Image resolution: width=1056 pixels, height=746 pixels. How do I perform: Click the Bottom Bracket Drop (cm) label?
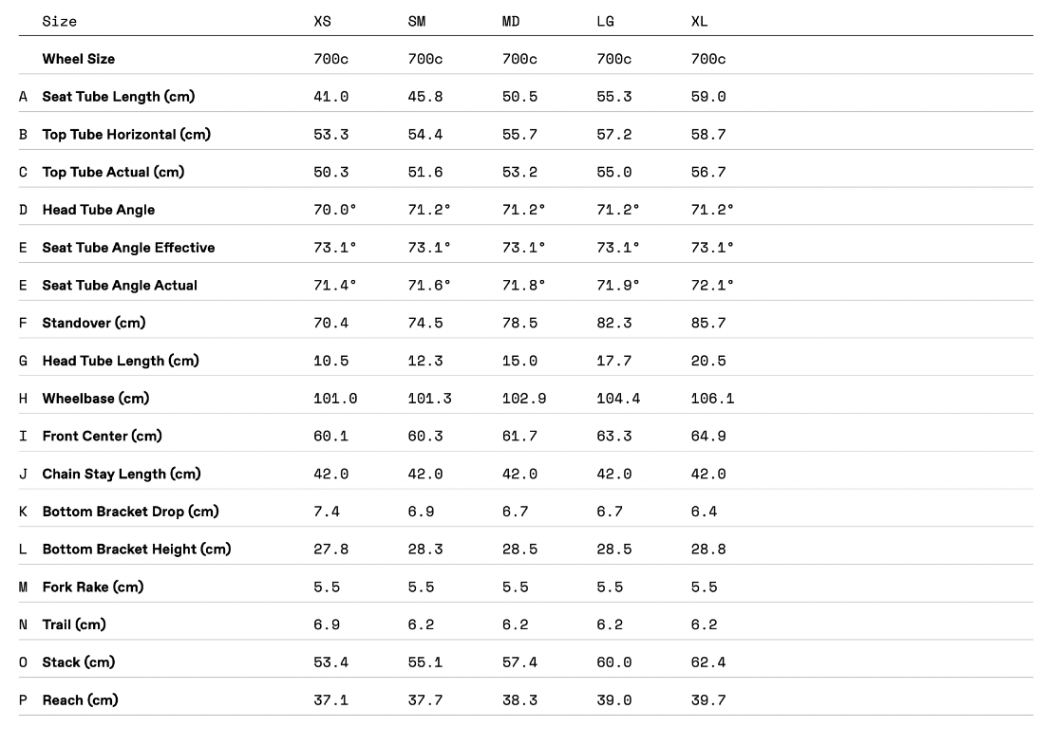pyautogui.click(x=131, y=512)
